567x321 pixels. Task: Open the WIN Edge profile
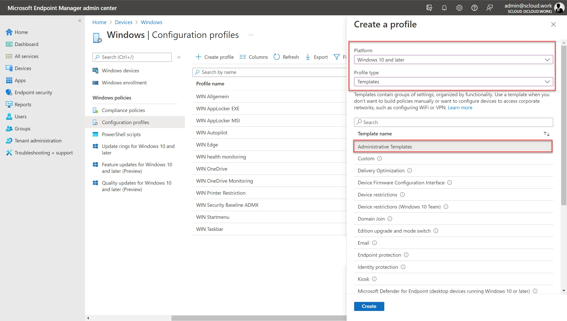pos(207,145)
